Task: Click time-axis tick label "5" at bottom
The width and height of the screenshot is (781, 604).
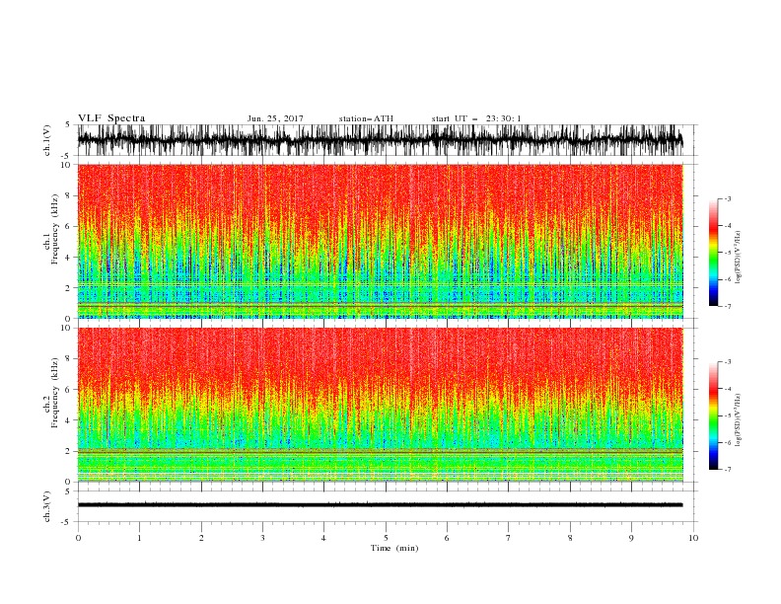Action: (386, 538)
